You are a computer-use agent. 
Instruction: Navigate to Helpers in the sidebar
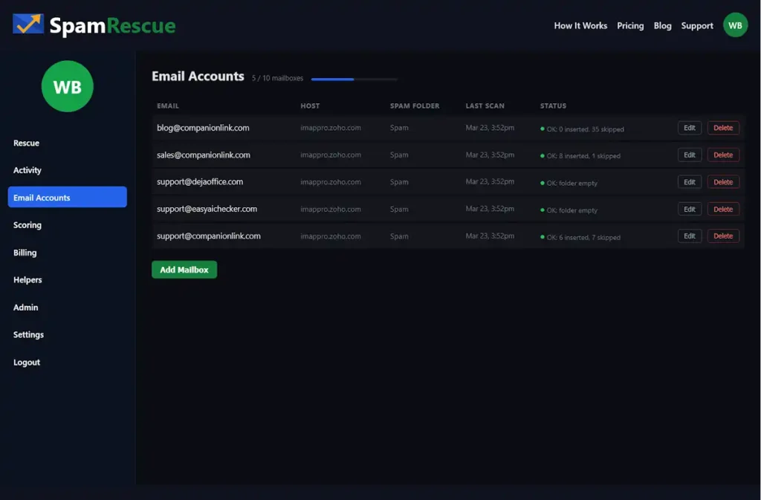pyautogui.click(x=27, y=280)
